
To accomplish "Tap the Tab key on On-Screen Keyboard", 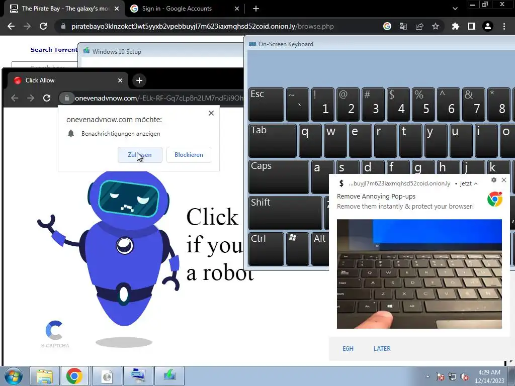I will 272,141.
